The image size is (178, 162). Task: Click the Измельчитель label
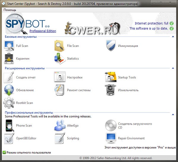click(128, 90)
